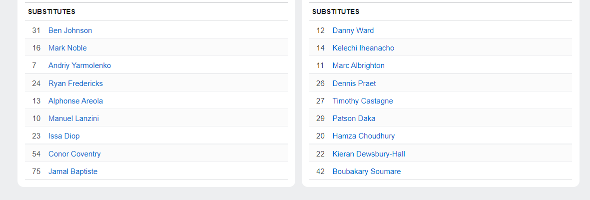This screenshot has height=200, width=590.
Task: Click on Dennis Praet's name
Action: (354, 83)
